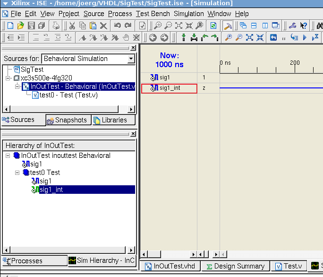Click the Decrease indent icon
Viewport: 323px width, 277px height.
pos(10,37)
